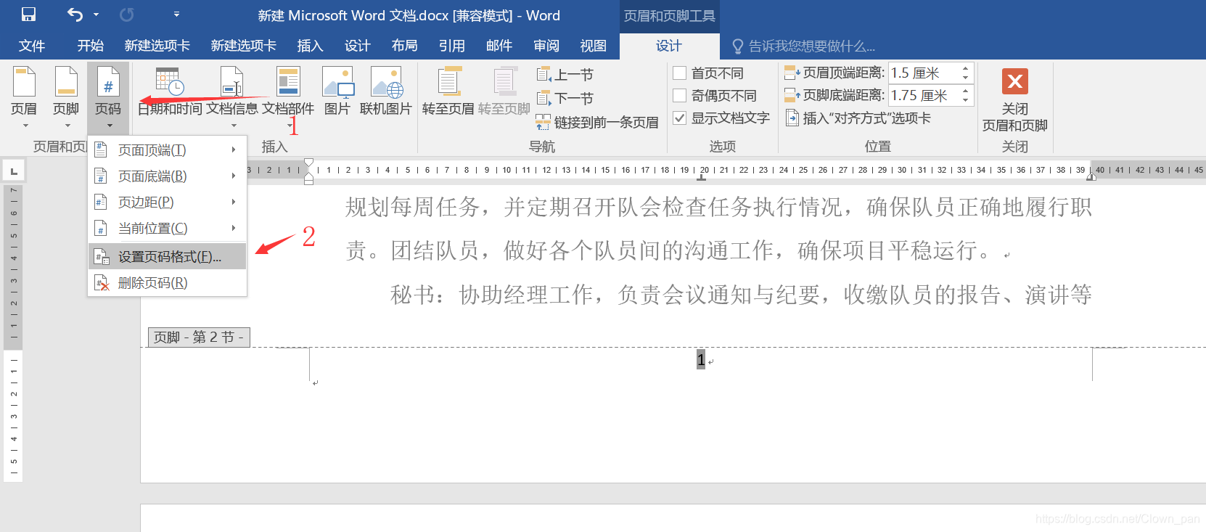
Task: Open dropdown arrow under 文档信息
Action: tap(234, 126)
